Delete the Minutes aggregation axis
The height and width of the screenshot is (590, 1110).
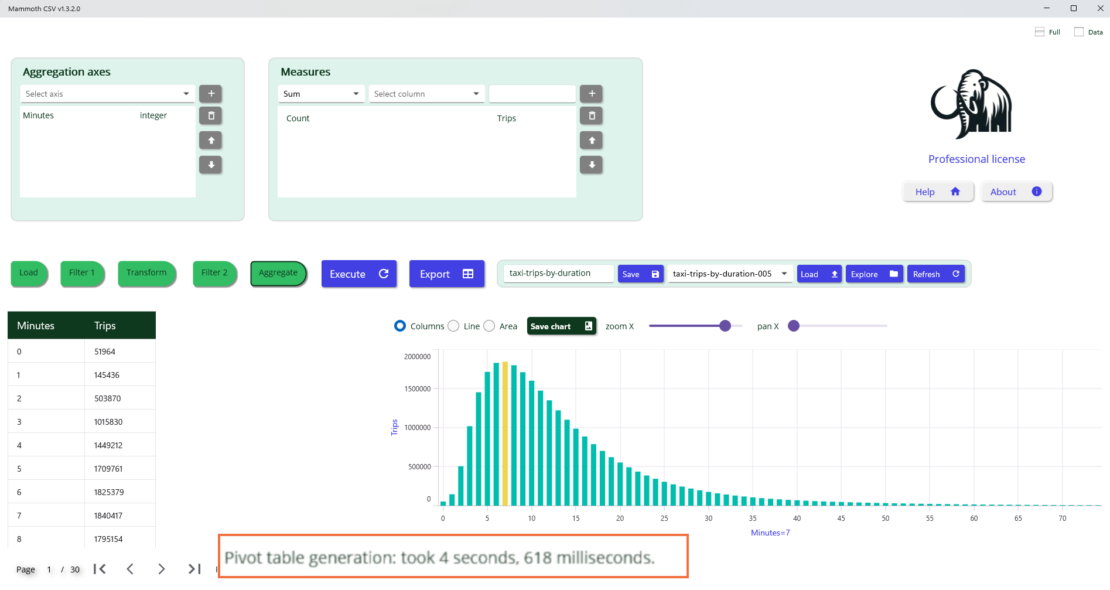tap(211, 116)
